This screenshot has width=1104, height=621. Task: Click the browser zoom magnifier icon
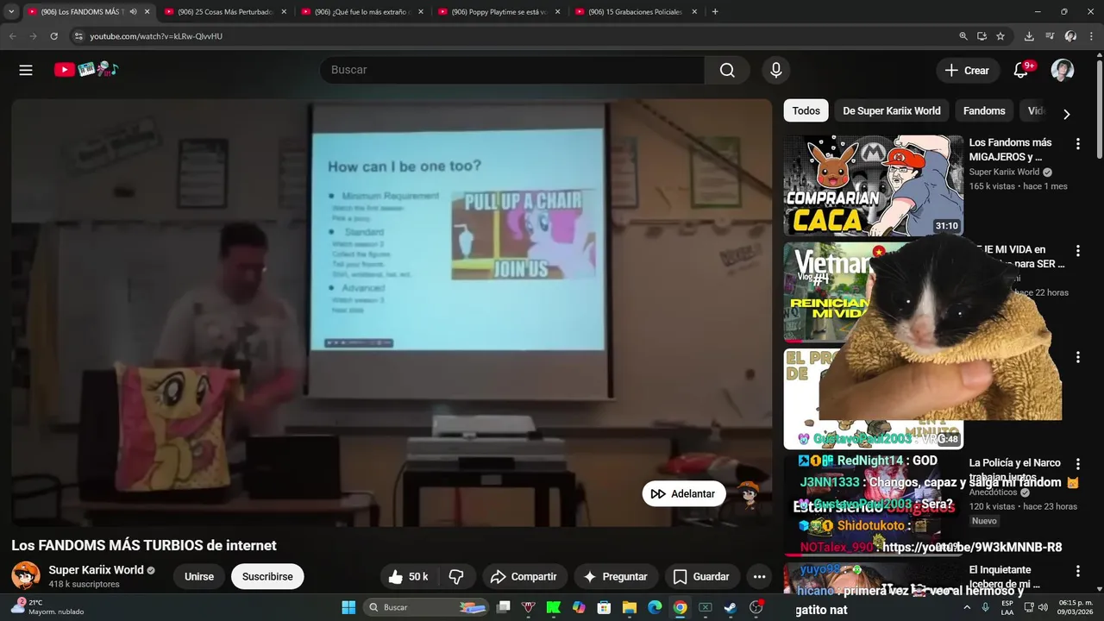[963, 36]
